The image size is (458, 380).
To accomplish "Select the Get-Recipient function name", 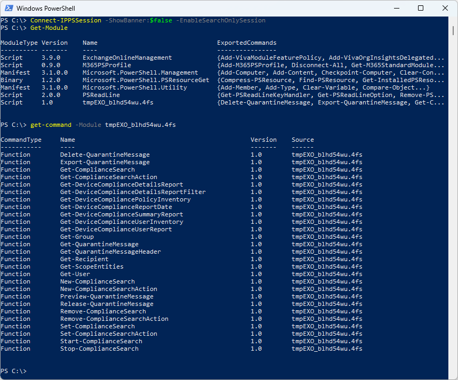I will pyautogui.click(x=84, y=259).
